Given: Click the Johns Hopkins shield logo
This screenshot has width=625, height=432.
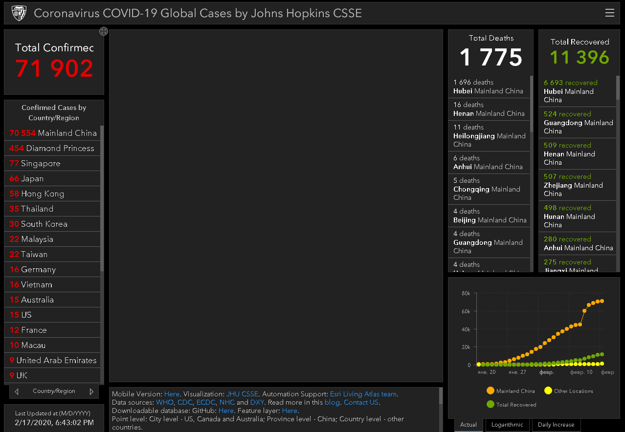Looking at the screenshot, I should point(19,13).
